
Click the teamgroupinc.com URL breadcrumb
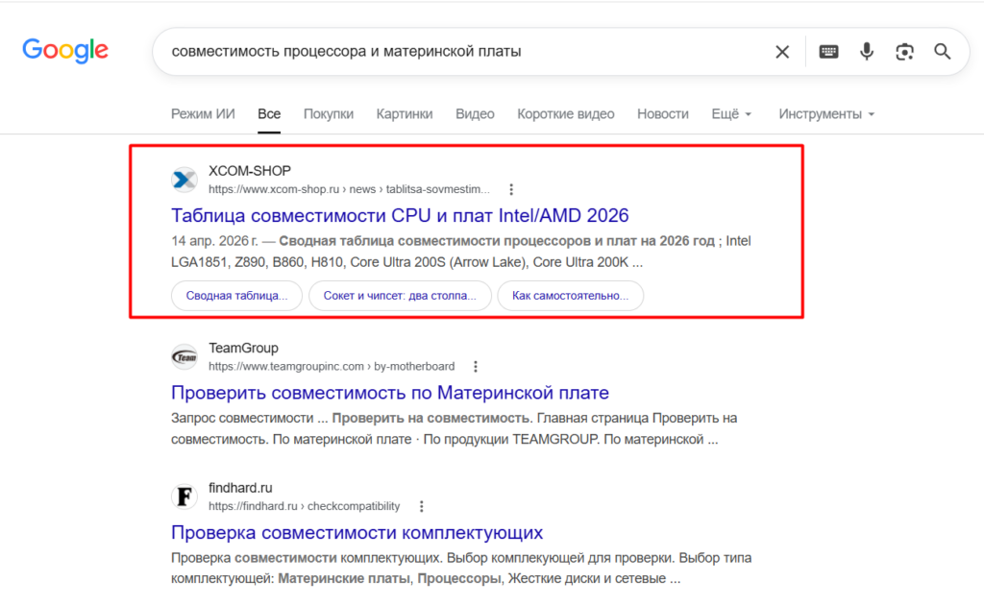pos(332,366)
